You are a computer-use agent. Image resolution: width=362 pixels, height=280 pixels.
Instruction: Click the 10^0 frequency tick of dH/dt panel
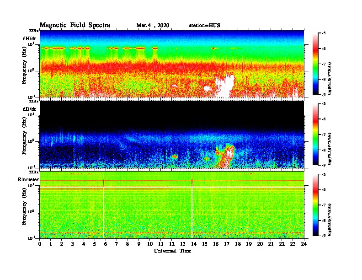pyautogui.click(x=31, y=71)
